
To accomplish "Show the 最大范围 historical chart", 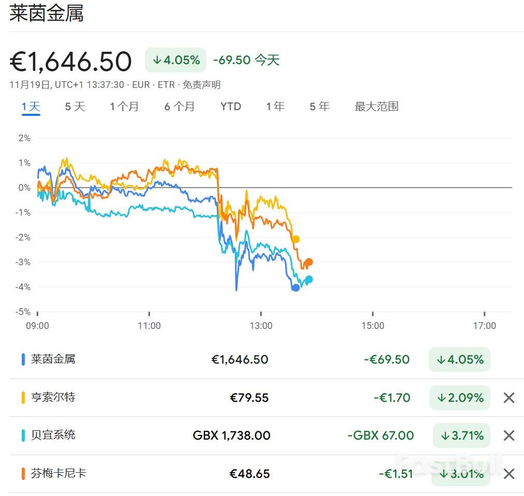I will tap(376, 107).
